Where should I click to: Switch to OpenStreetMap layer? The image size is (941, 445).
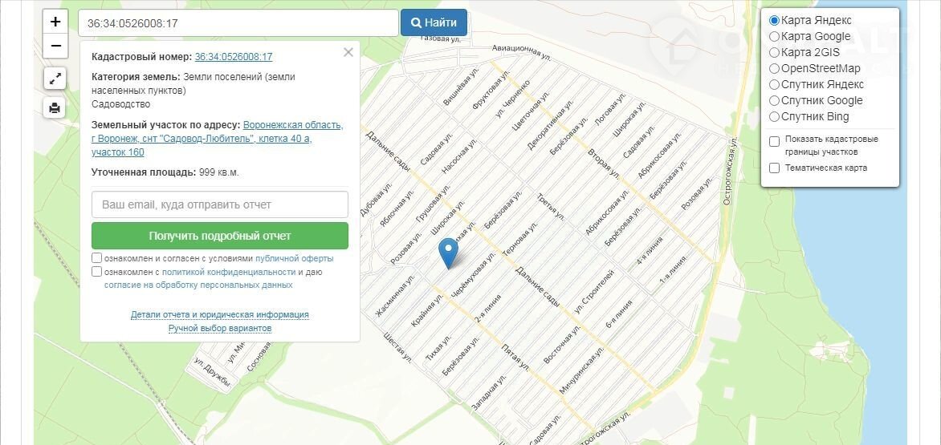pyautogui.click(x=774, y=68)
